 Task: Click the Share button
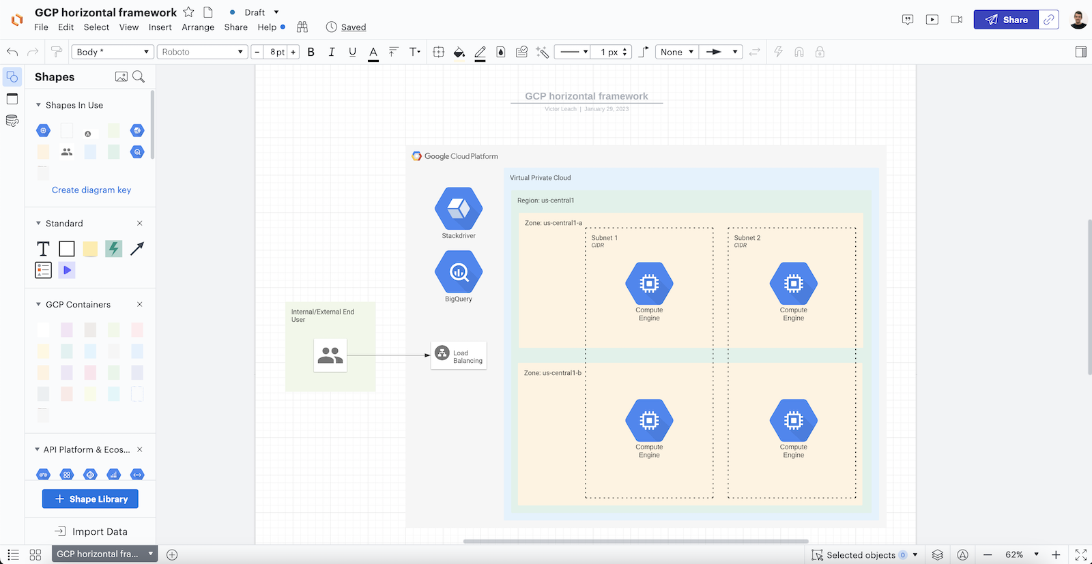(x=1006, y=20)
